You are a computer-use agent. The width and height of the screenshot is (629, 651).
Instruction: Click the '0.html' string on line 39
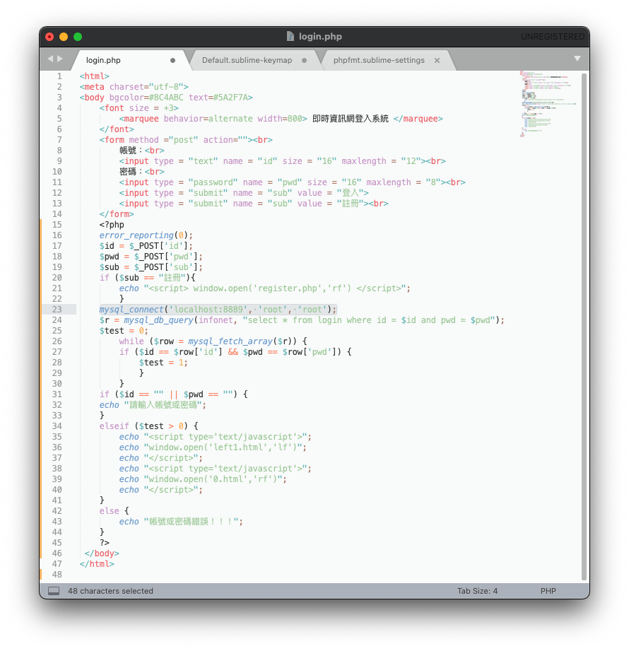click(x=228, y=479)
